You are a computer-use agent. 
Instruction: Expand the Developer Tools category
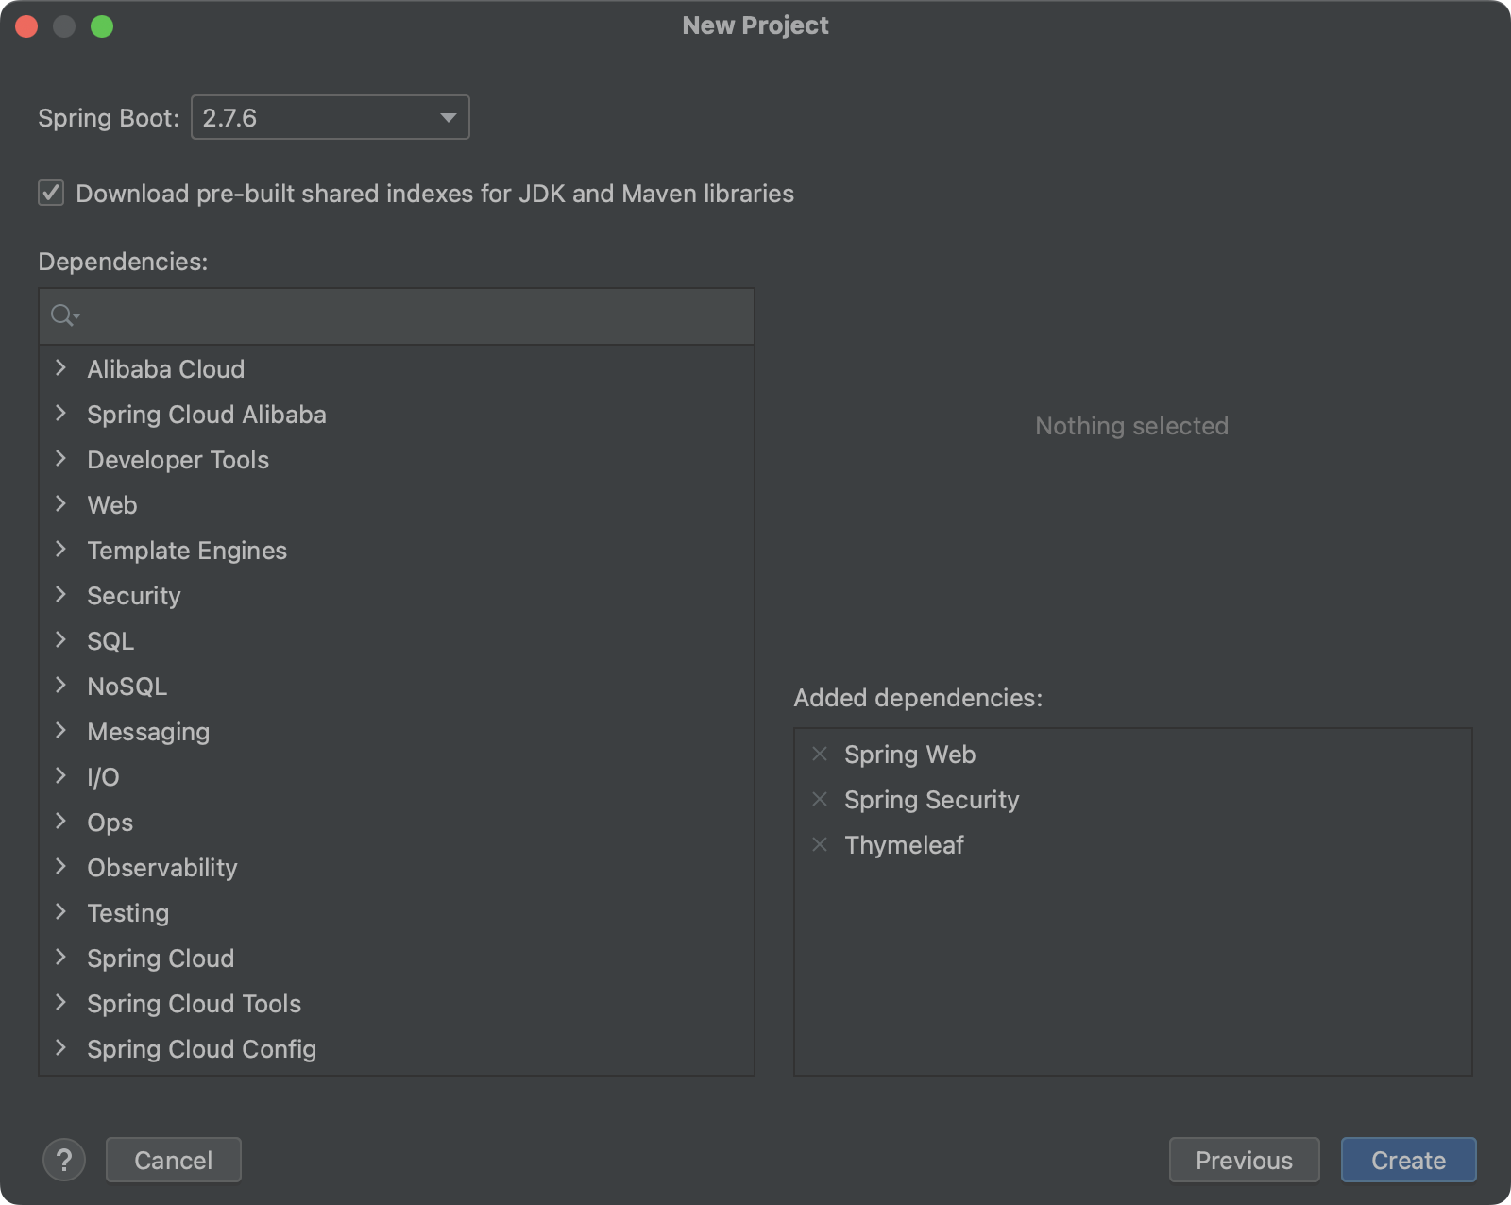click(x=61, y=459)
